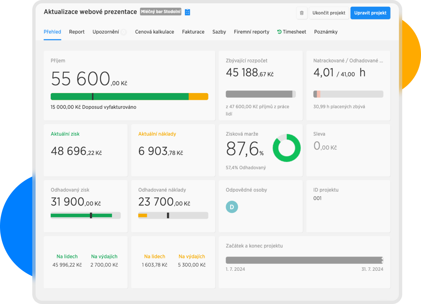Click the Ukončit projekt button
This screenshot has height=304, width=421.
pos(329,13)
